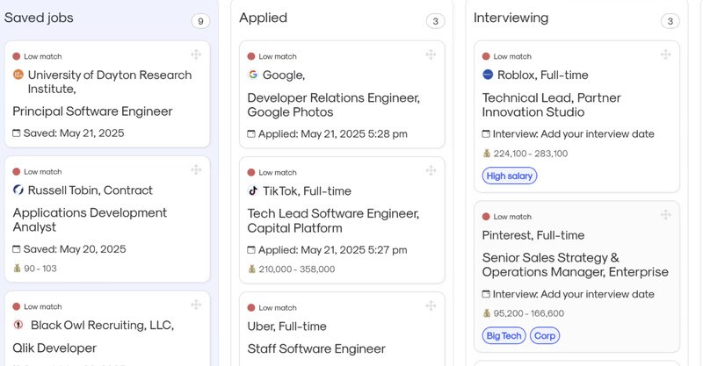703x366 pixels.
Task: Open Applications Development Analyst job
Action: coord(90,219)
